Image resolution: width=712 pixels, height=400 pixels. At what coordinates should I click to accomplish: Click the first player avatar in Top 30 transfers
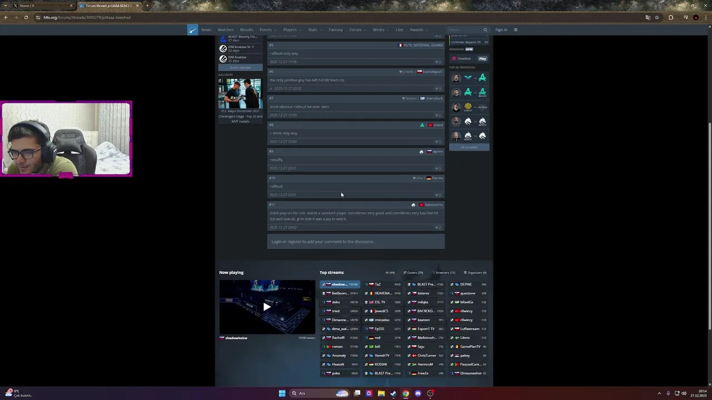[x=456, y=78]
